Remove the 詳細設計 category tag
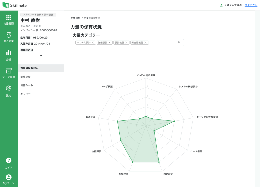The height and width of the screenshot is (187, 260). (x=110, y=43)
